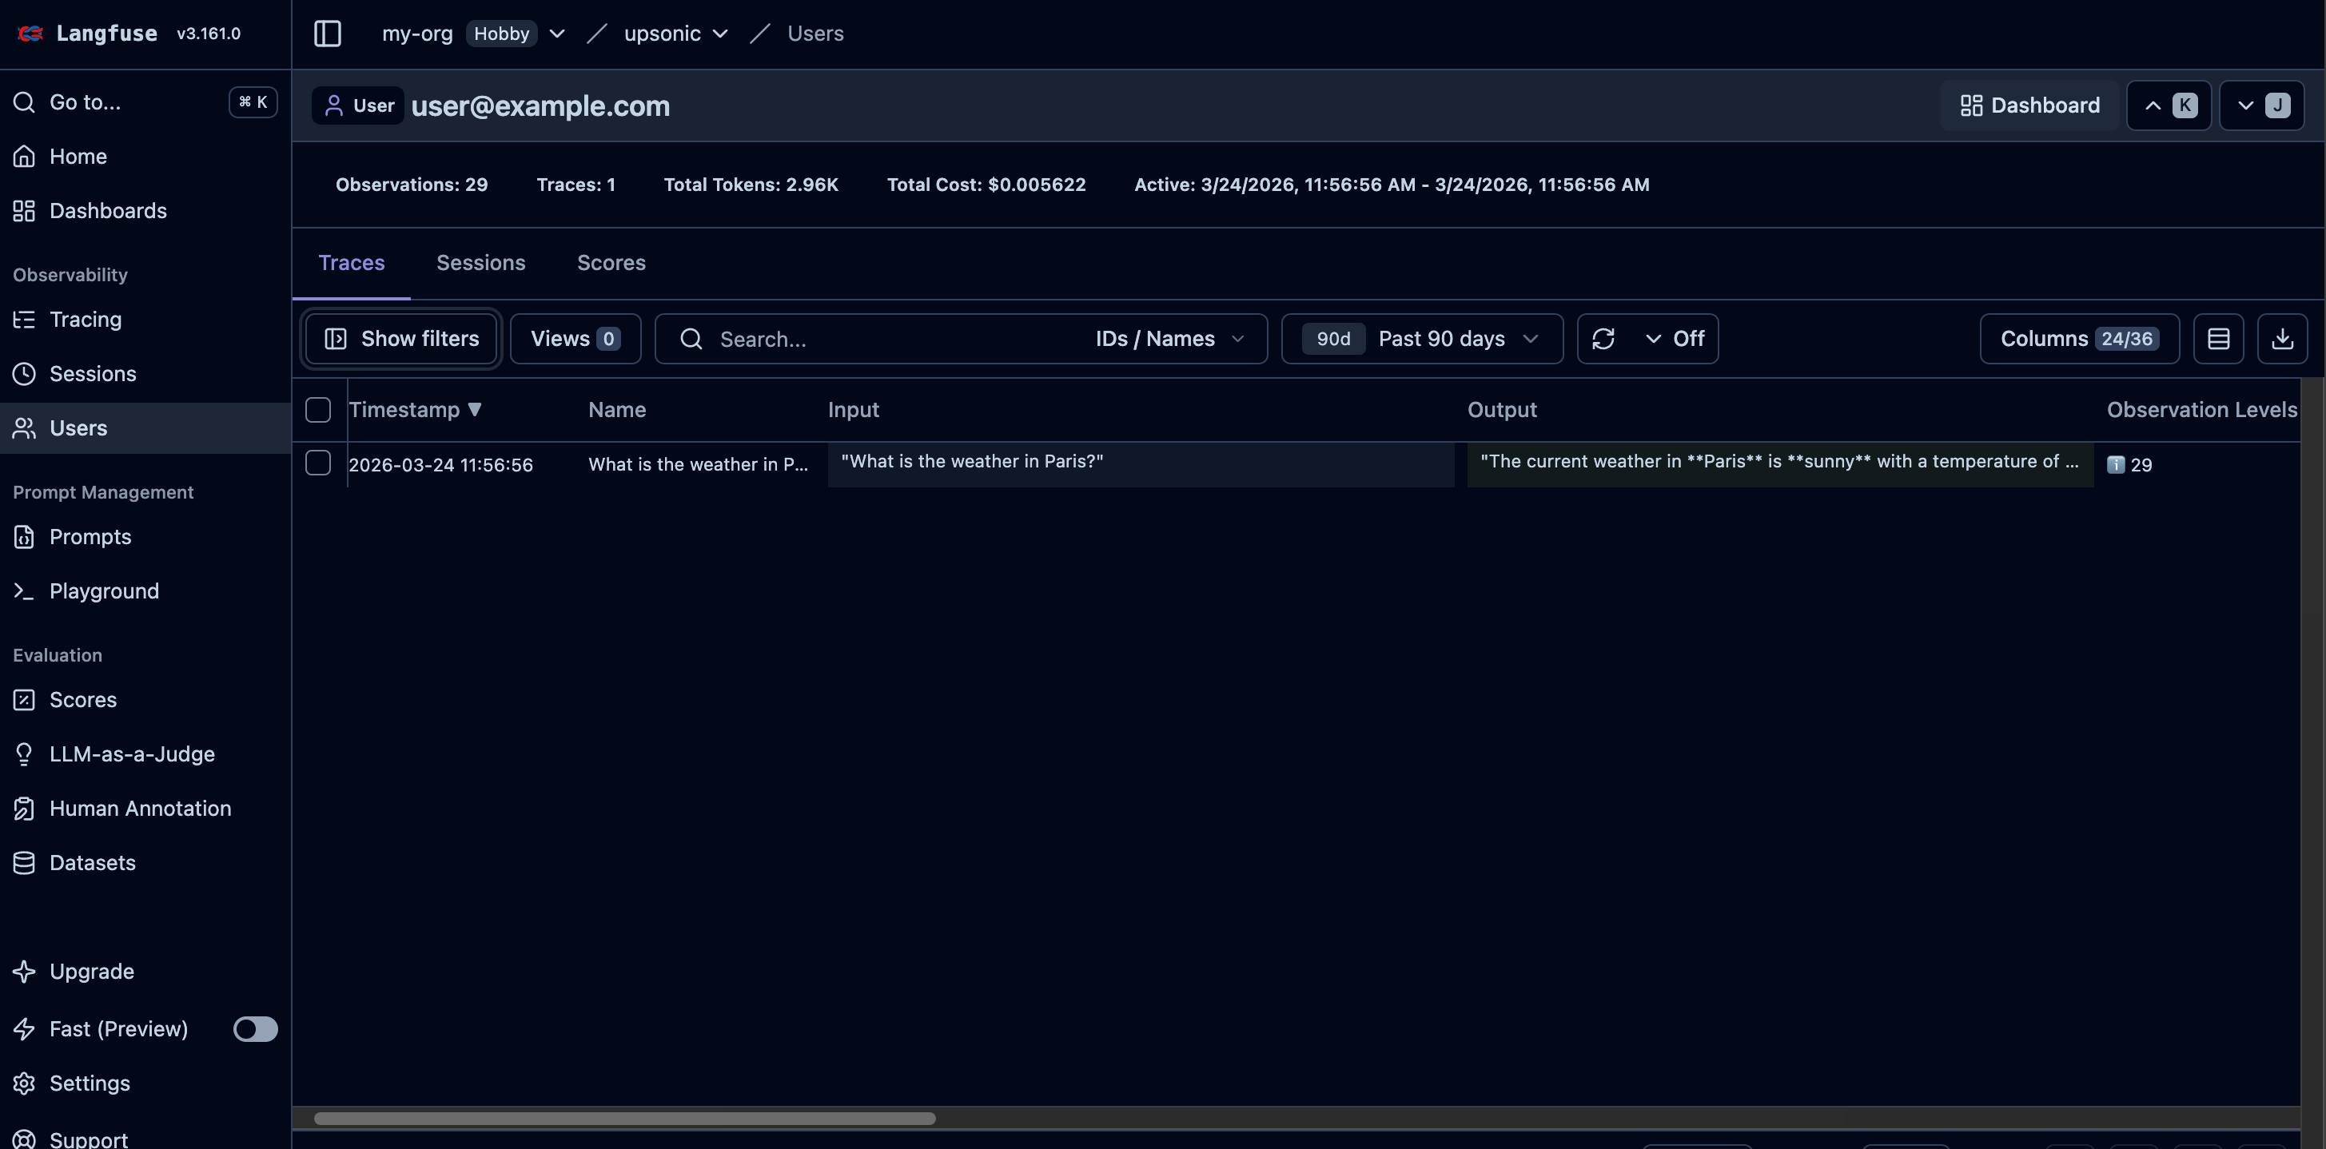Click the user@example.com title
Viewport: 2326px width, 1149px height.
tap(541, 105)
